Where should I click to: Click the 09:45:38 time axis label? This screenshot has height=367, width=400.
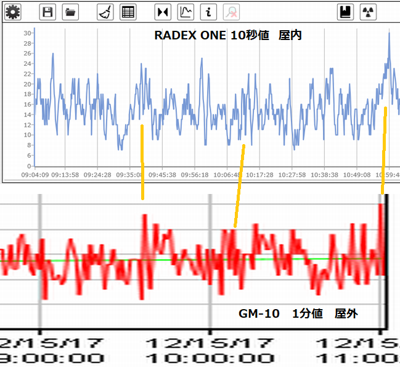pyautogui.click(x=162, y=175)
